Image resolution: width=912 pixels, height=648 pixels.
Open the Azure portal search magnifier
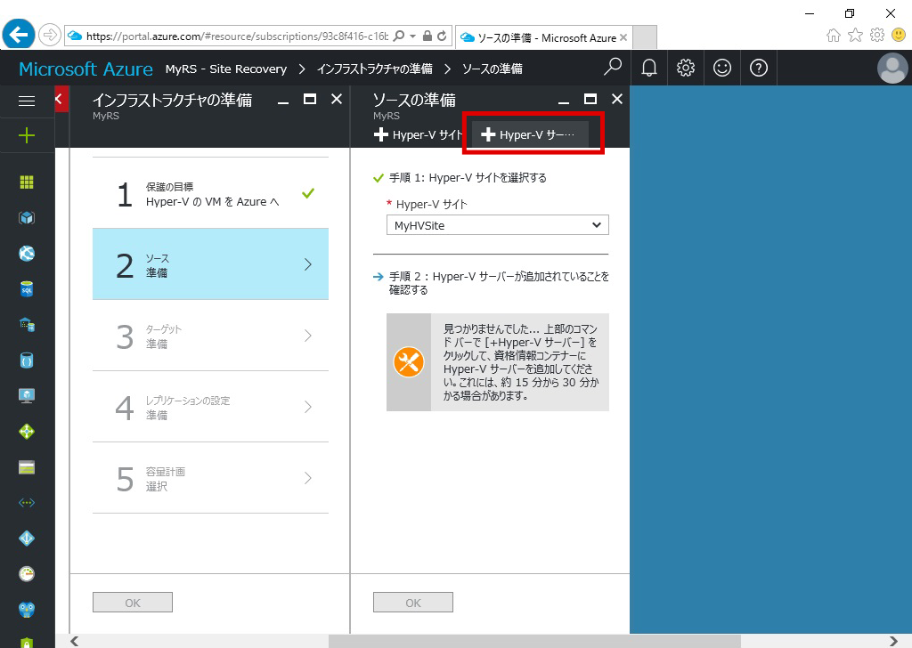click(613, 68)
